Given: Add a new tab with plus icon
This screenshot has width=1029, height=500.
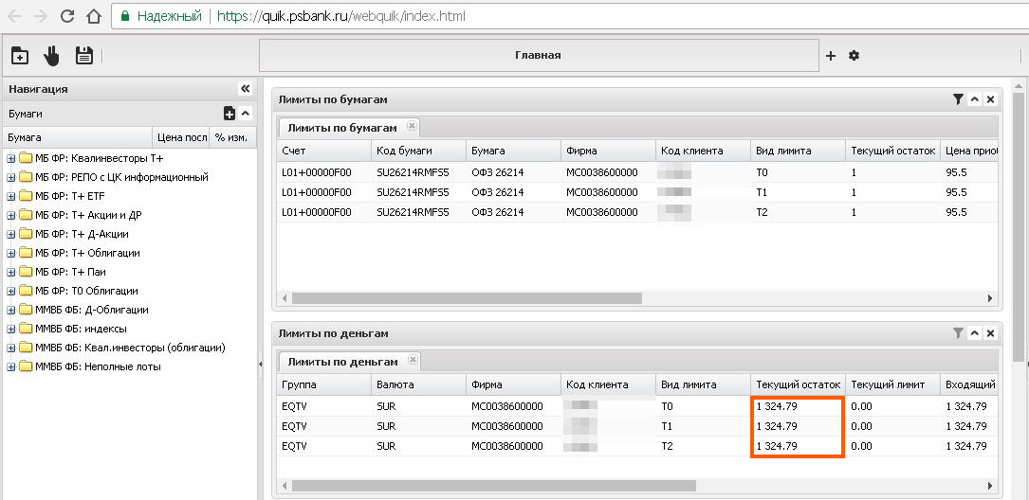Looking at the screenshot, I should [x=831, y=56].
